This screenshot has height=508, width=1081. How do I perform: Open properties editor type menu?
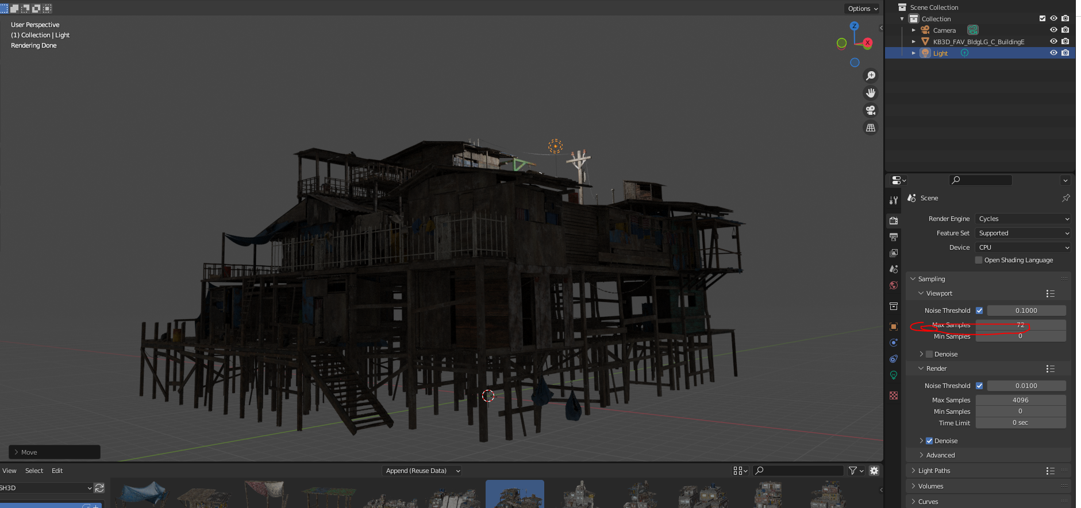point(899,180)
